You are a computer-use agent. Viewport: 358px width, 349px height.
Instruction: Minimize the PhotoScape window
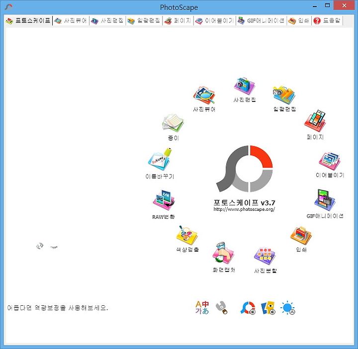[x=315, y=6]
